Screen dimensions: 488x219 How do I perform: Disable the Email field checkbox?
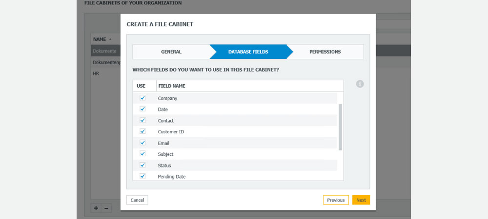click(x=142, y=143)
